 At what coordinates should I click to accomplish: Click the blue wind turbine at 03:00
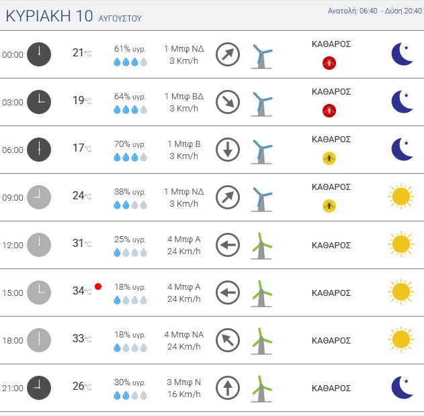(261, 103)
